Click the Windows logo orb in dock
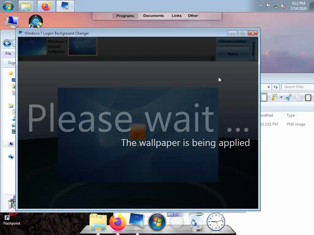The image size is (314, 235). (157, 222)
